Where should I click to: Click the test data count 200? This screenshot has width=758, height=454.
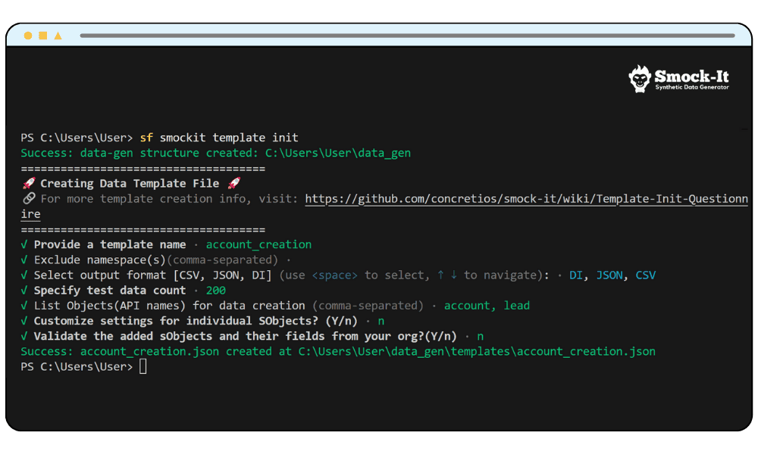coord(215,291)
